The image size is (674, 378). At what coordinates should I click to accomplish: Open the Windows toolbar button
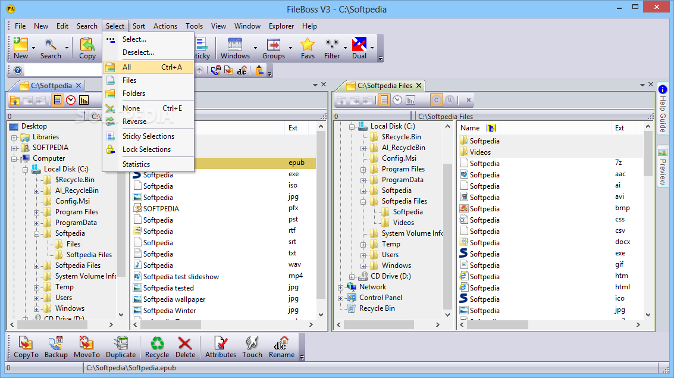[235, 48]
